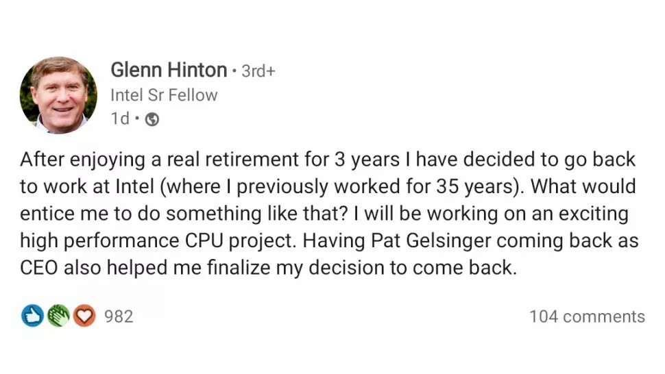The width and height of the screenshot is (665, 374).
Task: View the 982 reactions count
Action: pos(119,317)
